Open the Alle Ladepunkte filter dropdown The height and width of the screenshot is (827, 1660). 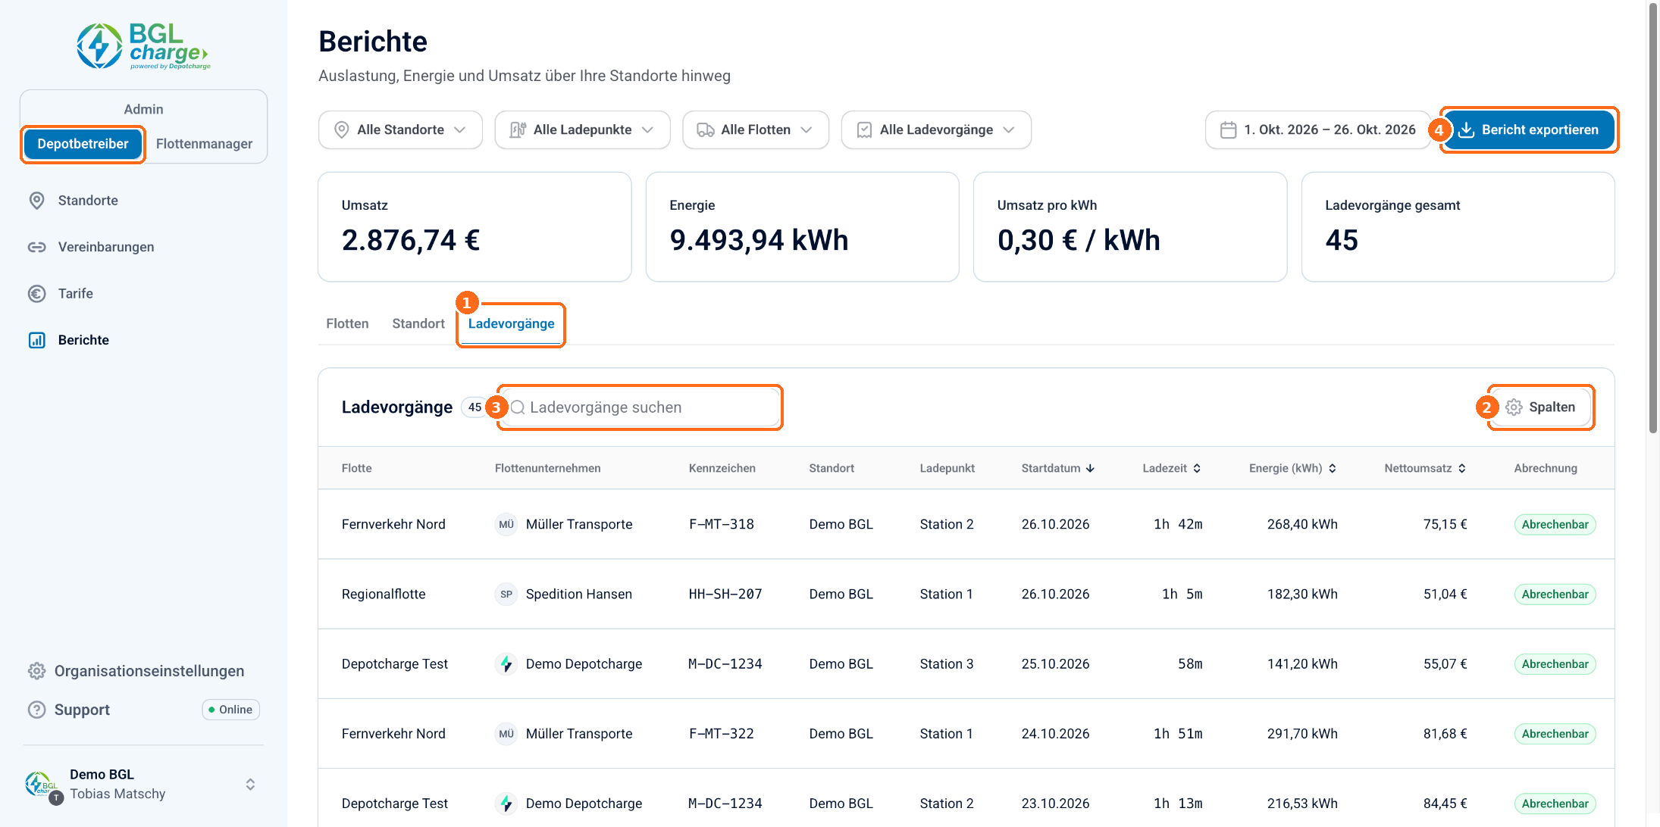tap(582, 130)
